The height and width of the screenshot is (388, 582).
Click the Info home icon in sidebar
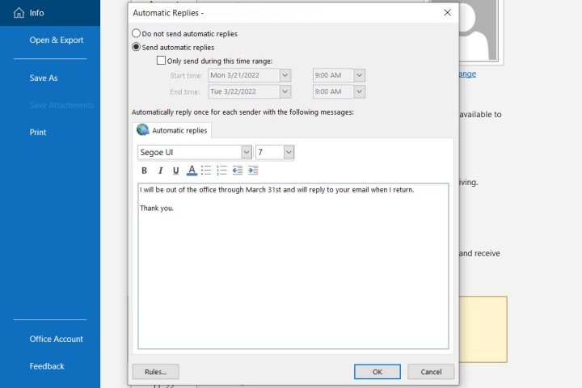click(19, 13)
